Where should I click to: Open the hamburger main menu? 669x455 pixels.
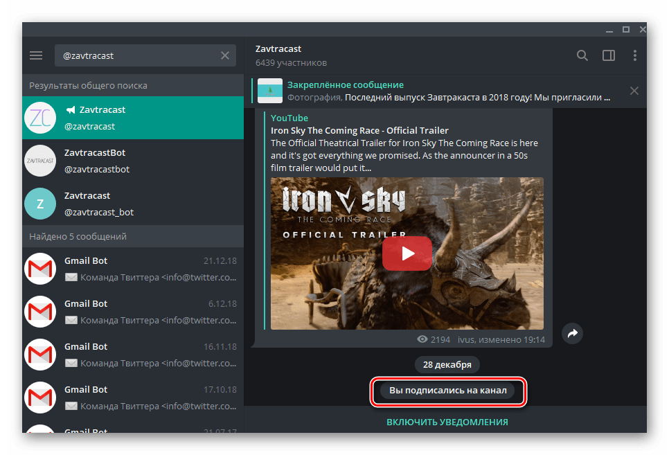coord(36,55)
